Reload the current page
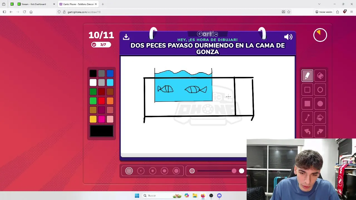 [24, 12]
